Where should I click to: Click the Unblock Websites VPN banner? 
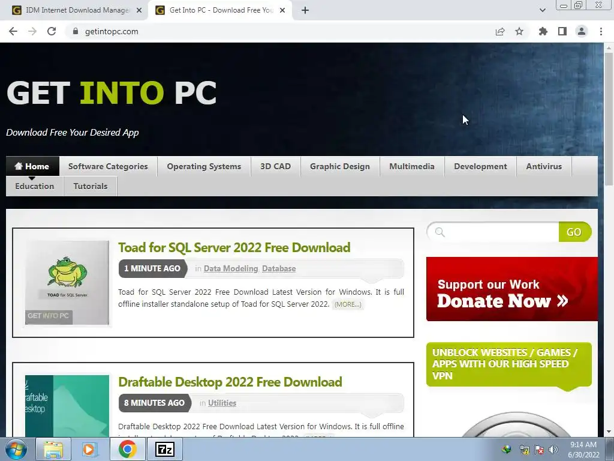click(508, 364)
